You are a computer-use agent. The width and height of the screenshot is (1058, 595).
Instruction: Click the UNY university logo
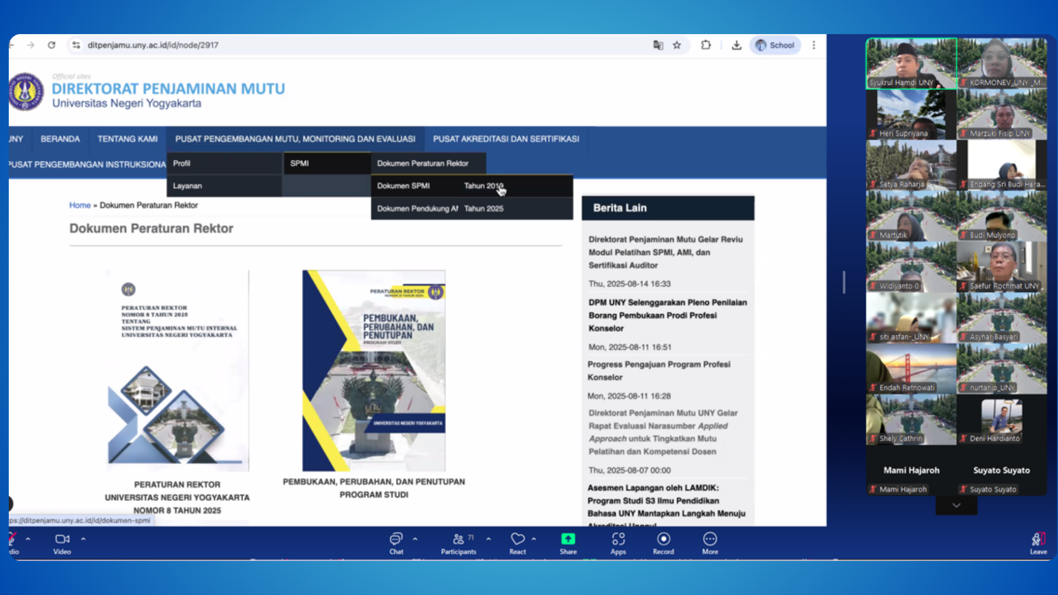coord(25,91)
